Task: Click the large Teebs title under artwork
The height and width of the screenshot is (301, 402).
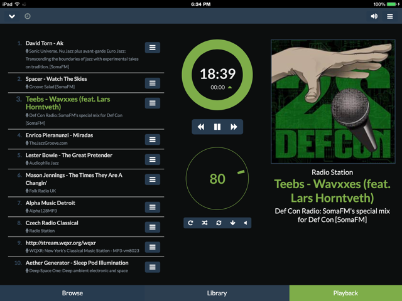Action: (332, 191)
